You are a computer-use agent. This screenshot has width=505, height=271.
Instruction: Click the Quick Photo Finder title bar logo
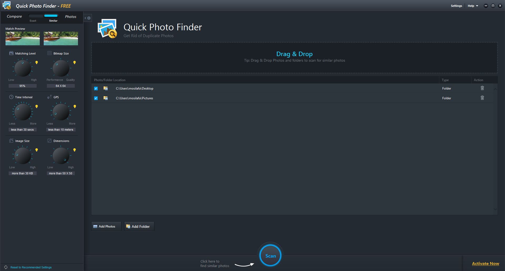[7, 6]
